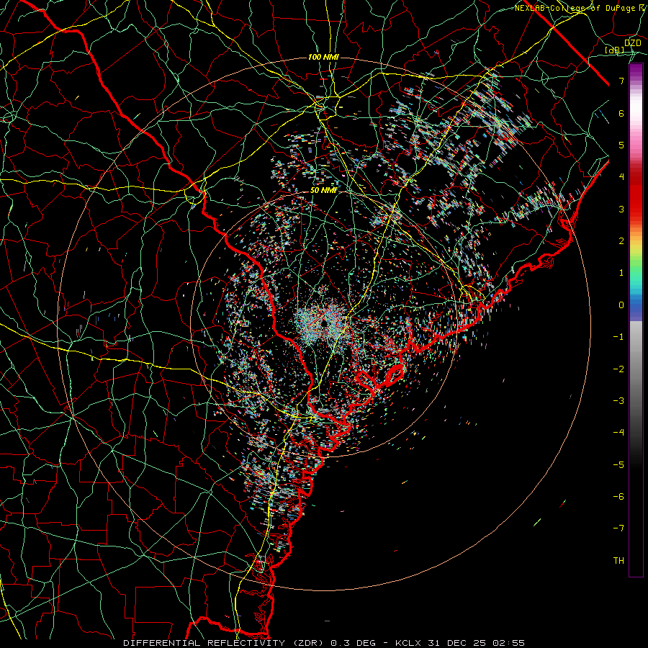Click the 1 dB value on color scale
The width and height of the screenshot is (648, 648).
tap(621, 273)
